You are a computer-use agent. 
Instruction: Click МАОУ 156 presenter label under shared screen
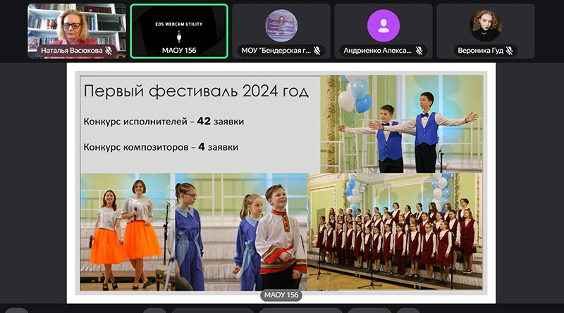pyautogui.click(x=281, y=295)
